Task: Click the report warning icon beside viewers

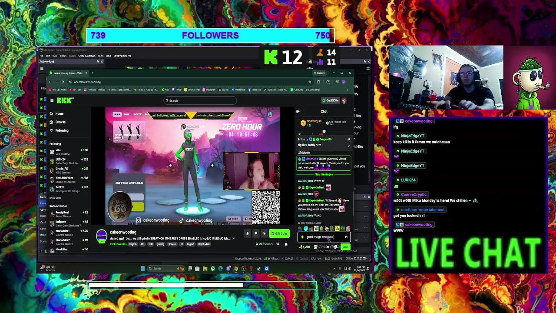Action: tap(286, 244)
